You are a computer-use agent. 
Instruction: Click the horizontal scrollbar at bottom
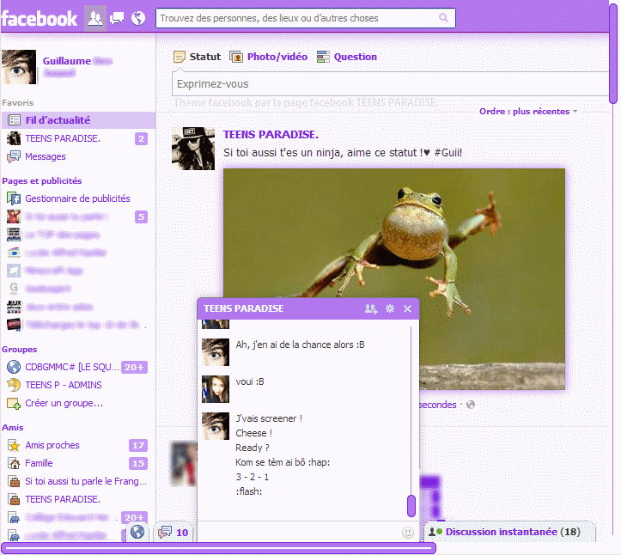[x=219, y=548]
